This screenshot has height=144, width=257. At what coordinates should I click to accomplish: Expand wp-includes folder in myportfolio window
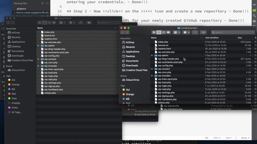pos(39,66)
